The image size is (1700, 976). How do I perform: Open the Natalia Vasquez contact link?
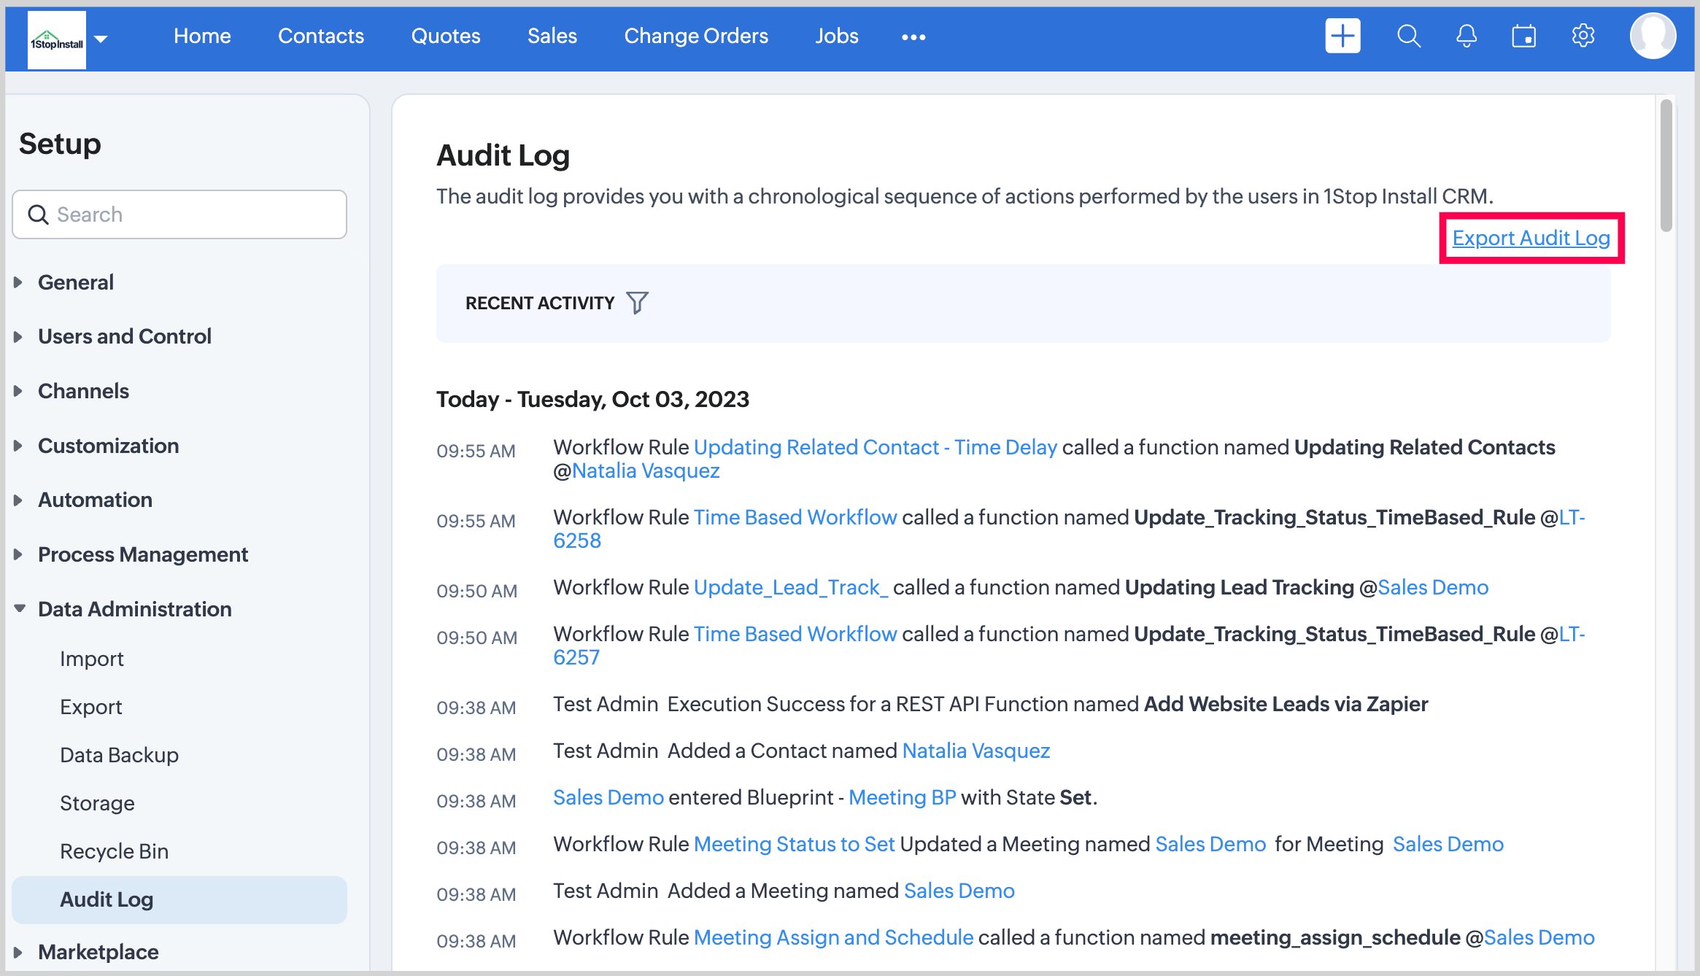pyautogui.click(x=975, y=751)
